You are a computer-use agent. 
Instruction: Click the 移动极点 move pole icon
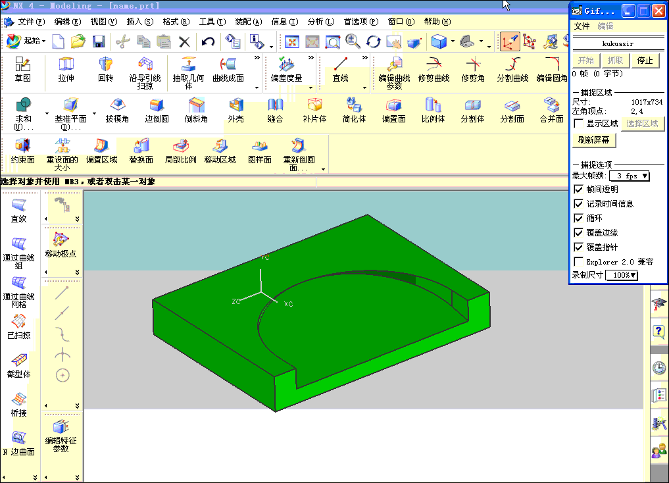[61, 245]
